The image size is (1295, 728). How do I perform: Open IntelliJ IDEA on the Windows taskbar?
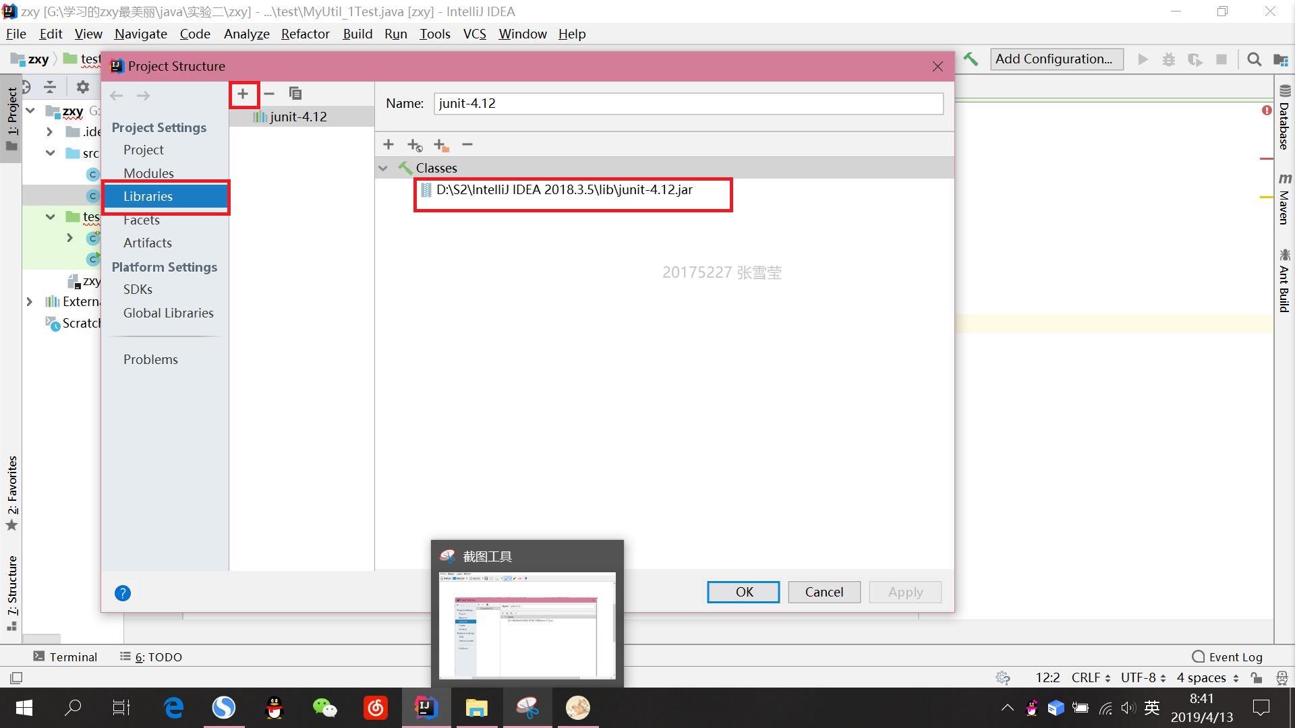426,708
